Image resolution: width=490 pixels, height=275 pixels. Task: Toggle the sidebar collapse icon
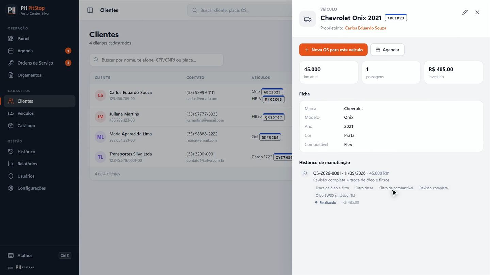pos(90,10)
